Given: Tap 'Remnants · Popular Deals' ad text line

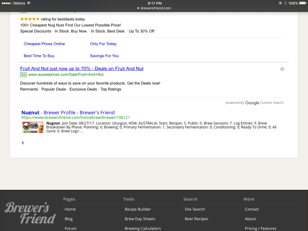Looking at the screenshot, I should tap(71, 89).
